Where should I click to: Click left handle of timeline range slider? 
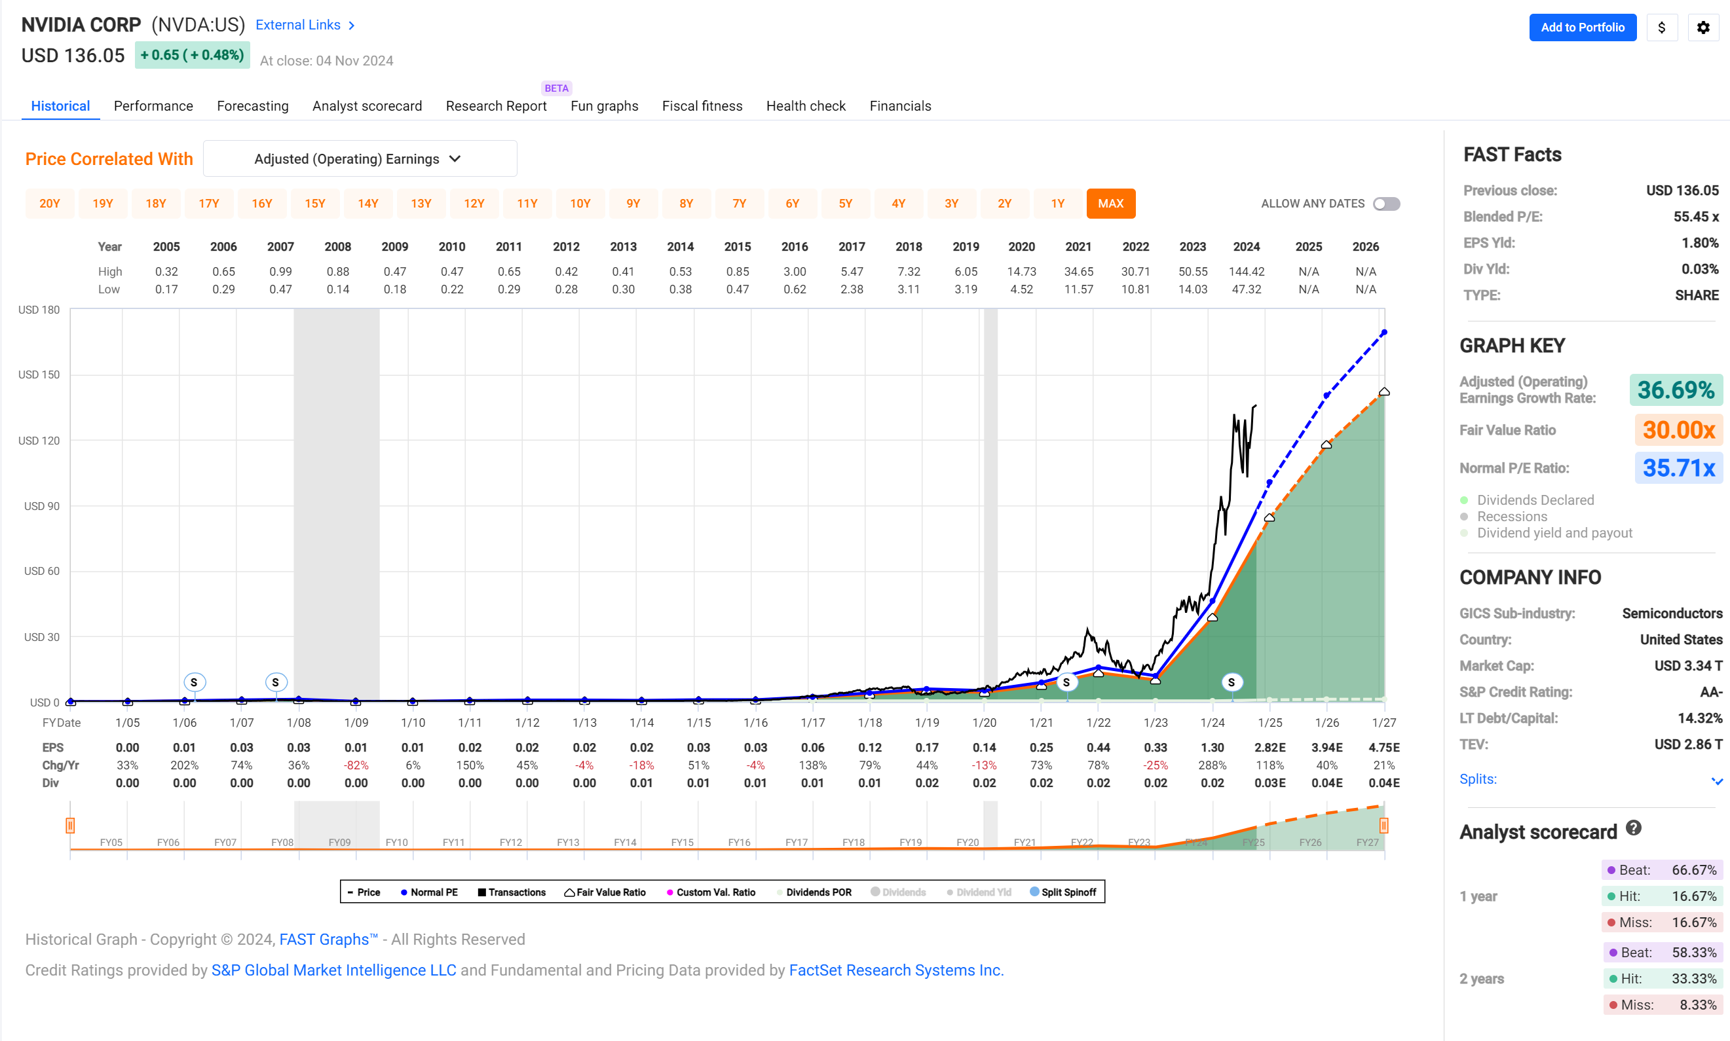pyautogui.click(x=70, y=825)
